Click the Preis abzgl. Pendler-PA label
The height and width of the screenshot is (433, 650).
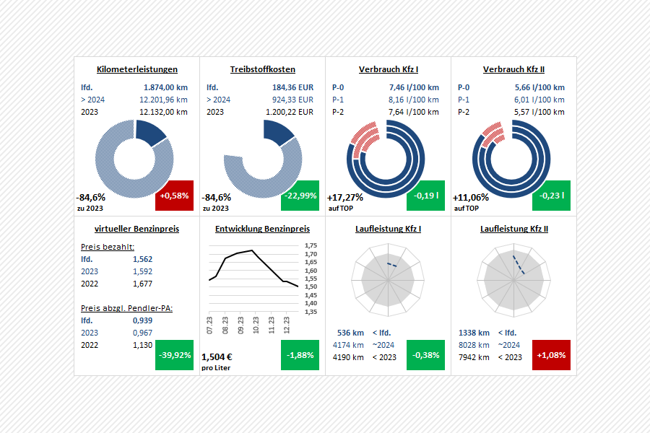pos(126,308)
